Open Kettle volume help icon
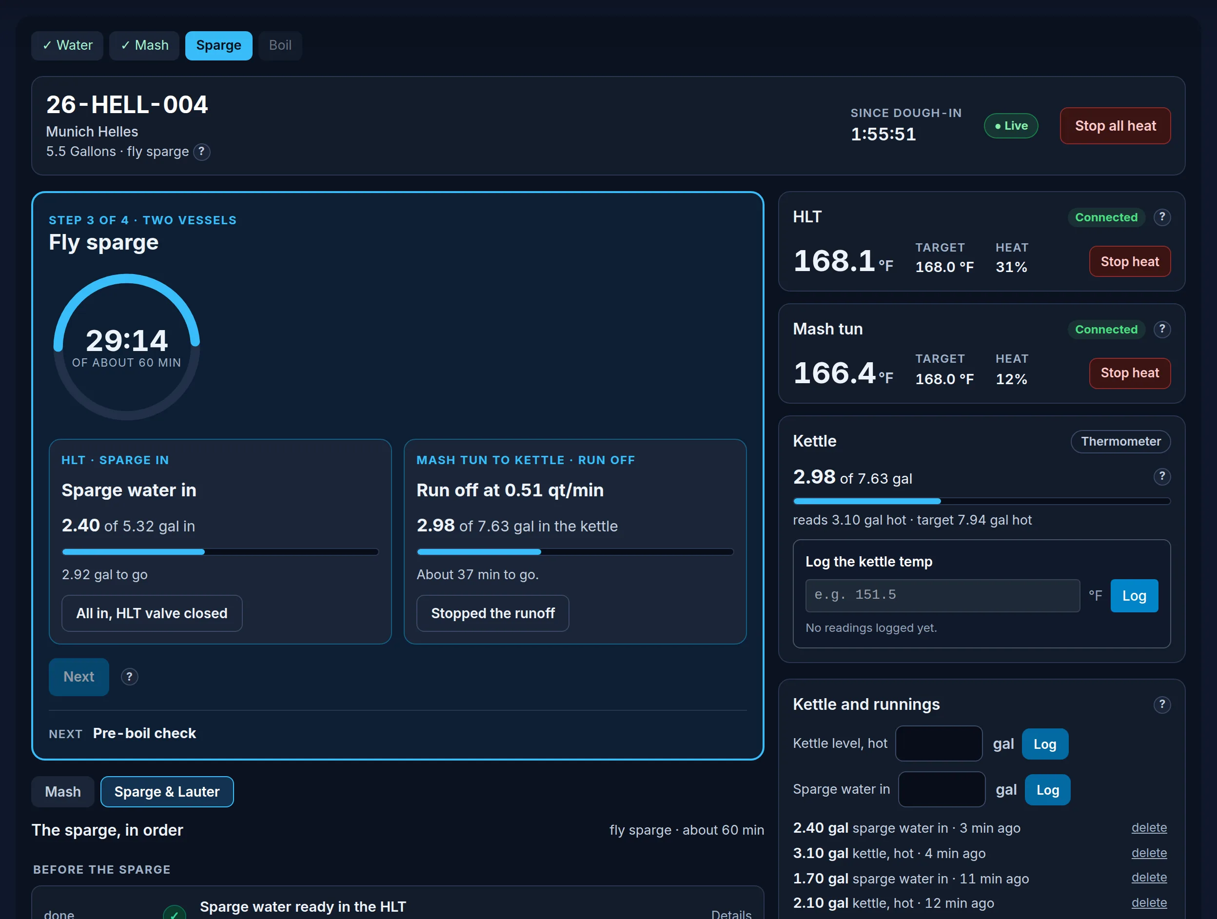 [x=1162, y=477]
